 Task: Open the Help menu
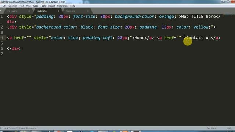73,6
